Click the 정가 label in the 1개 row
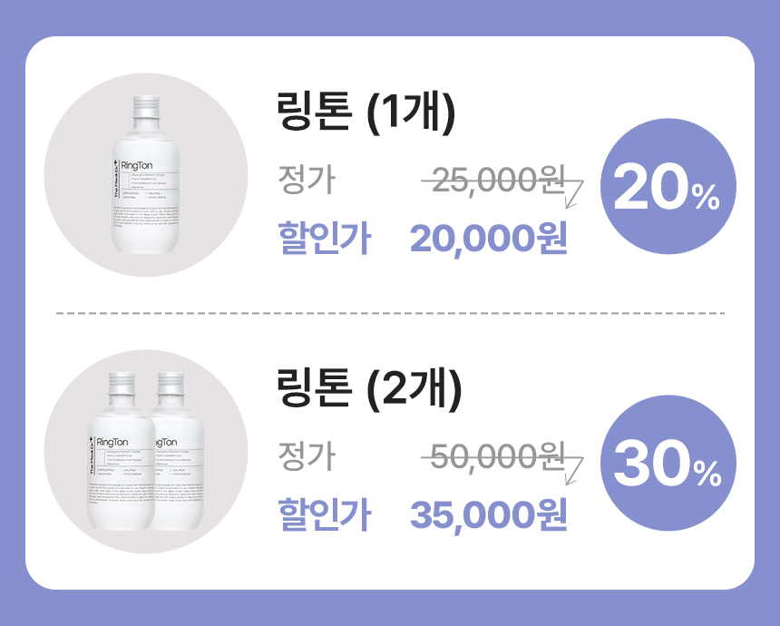This screenshot has height=626, width=780. pyautogui.click(x=307, y=181)
